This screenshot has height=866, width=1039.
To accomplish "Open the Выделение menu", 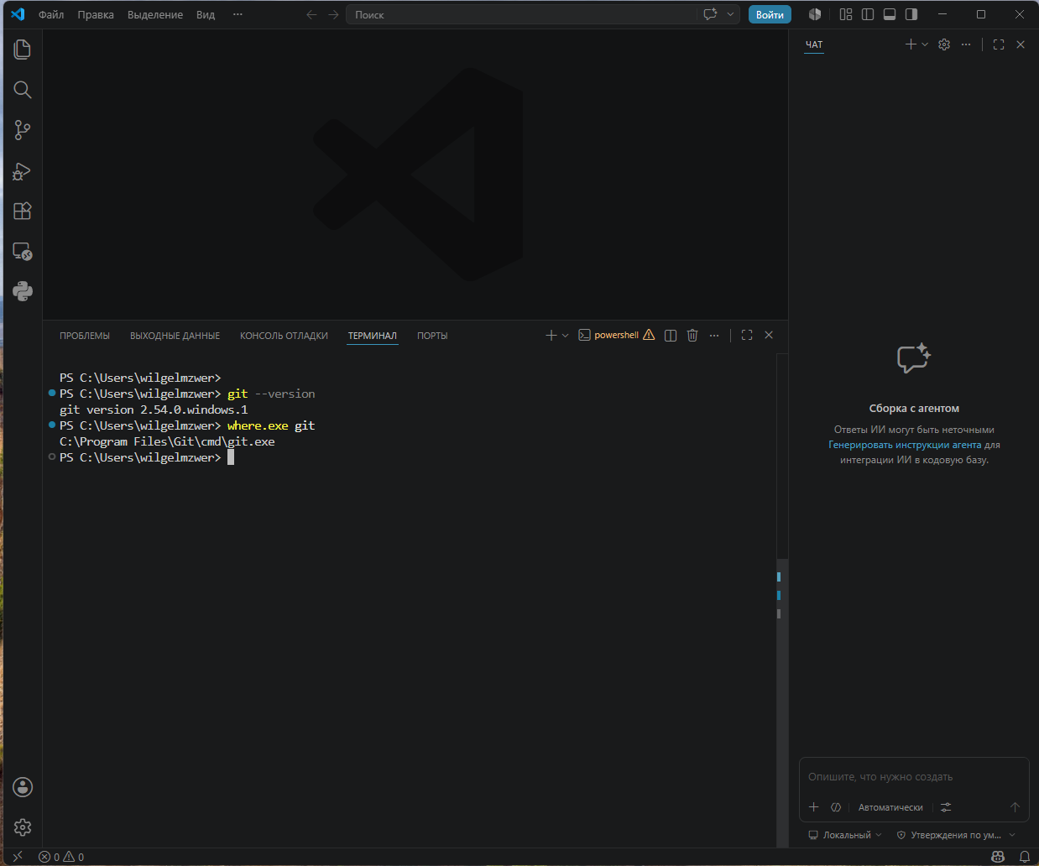I will click(x=155, y=14).
